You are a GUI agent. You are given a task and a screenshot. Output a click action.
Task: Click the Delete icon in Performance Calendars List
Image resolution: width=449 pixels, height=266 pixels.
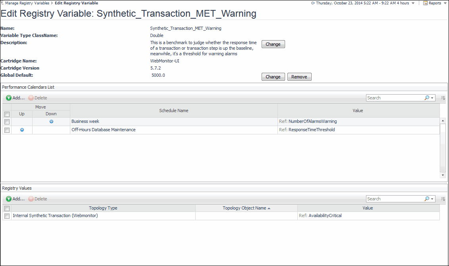click(x=31, y=98)
